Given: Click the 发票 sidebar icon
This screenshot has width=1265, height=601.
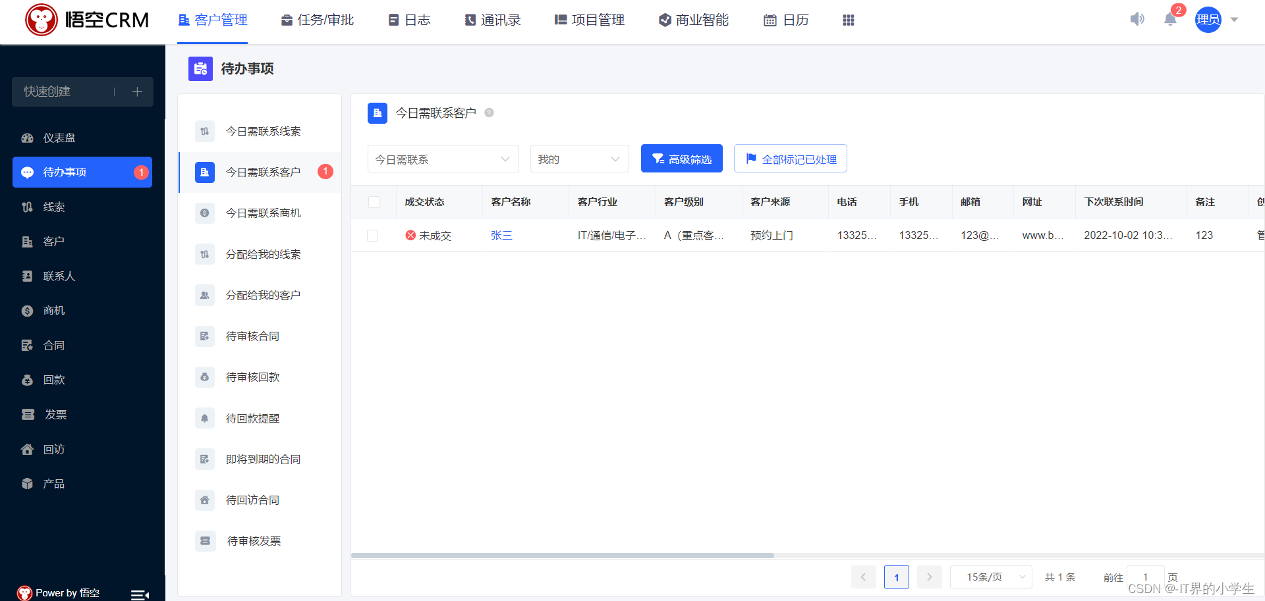Looking at the screenshot, I should pos(28,414).
